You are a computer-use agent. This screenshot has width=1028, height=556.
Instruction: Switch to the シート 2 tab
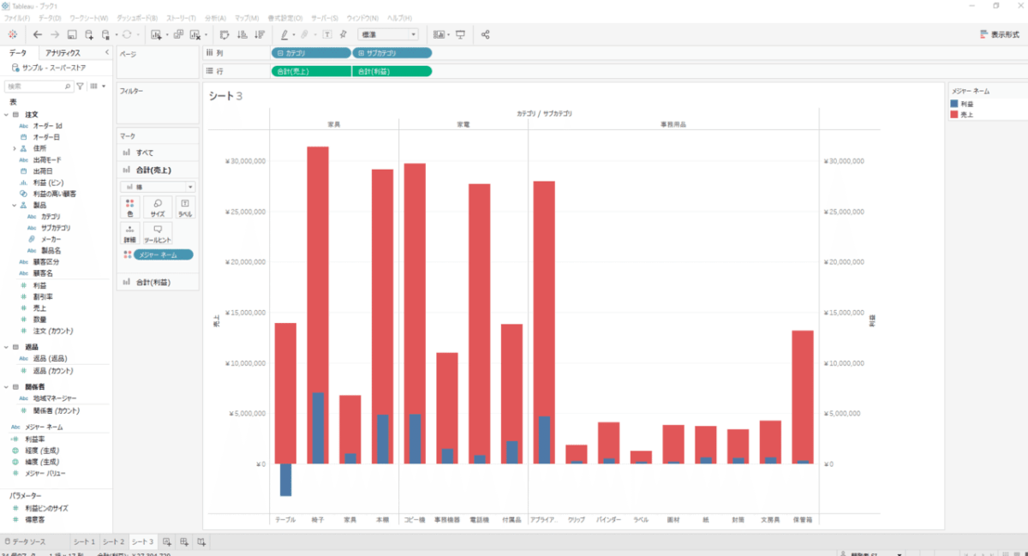coord(113,542)
